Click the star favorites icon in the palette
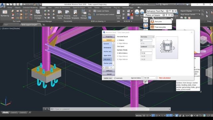This screenshot has height=120, width=213. coord(146,20)
